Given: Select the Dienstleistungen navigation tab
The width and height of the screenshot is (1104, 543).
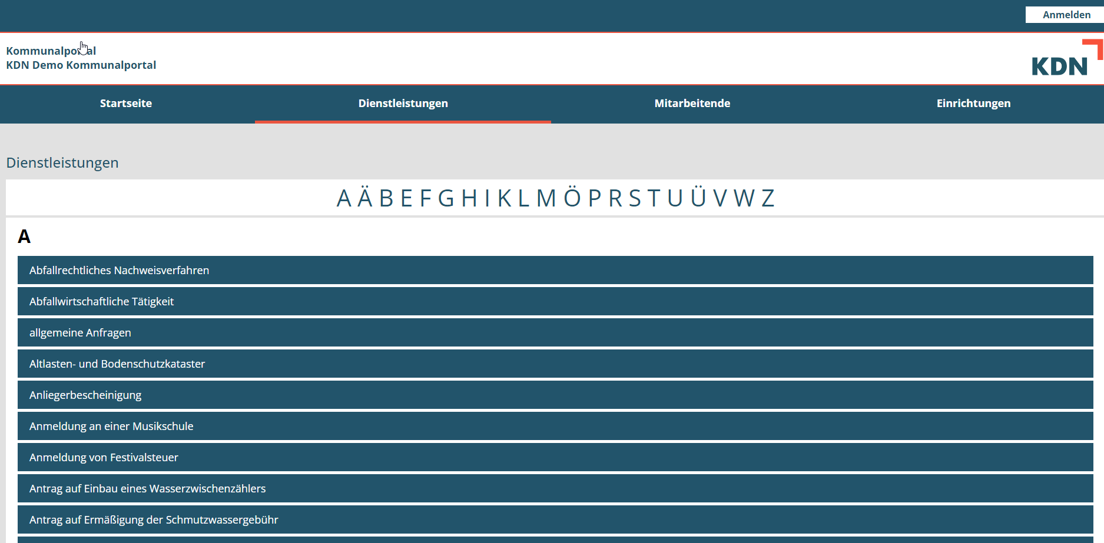Looking at the screenshot, I should [403, 104].
